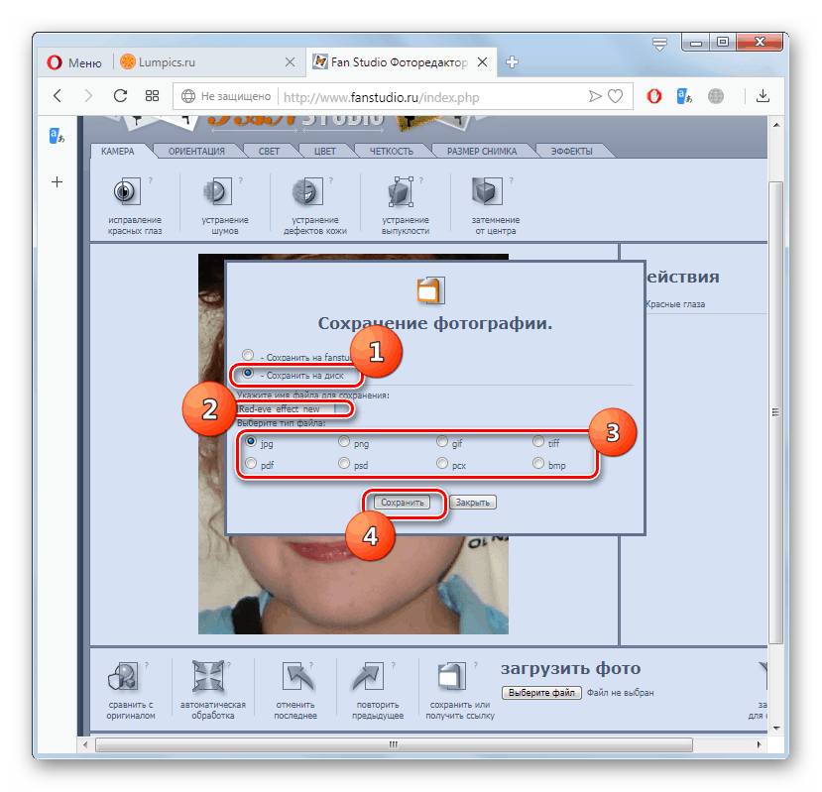822x792 pixels.
Task: Click the vertical scrollbar down arrow
Action: 776,728
